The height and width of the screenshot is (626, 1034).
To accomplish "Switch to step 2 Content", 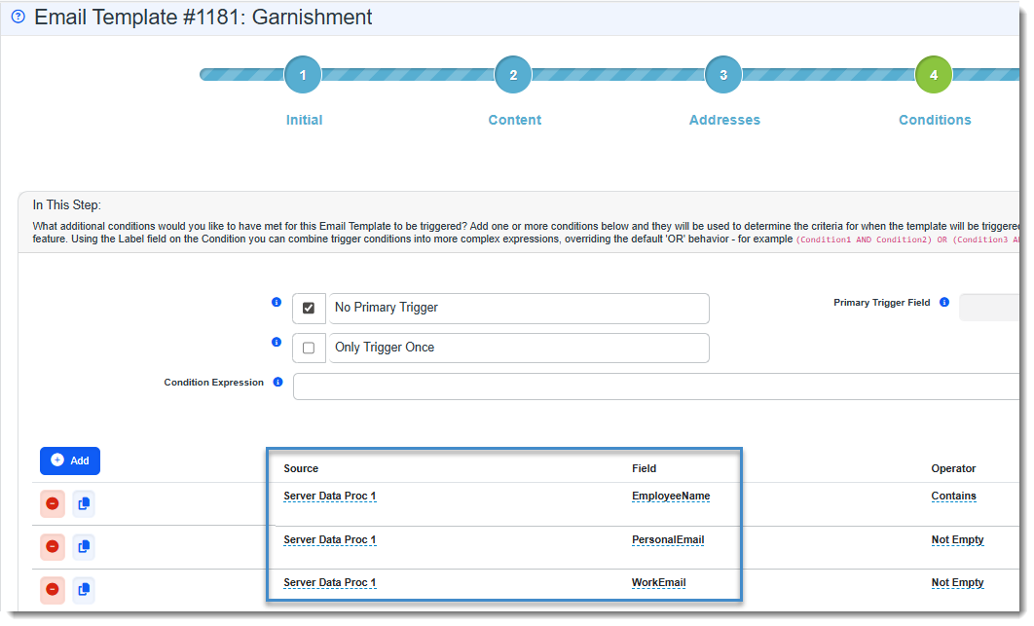I will [x=513, y=75].
